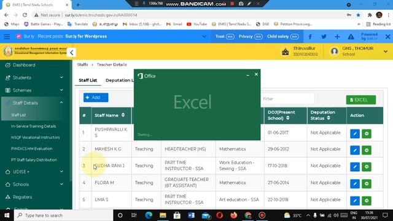Export the list with the EXCEL button
Screen dimensions: 393x221
click(361, 99)
